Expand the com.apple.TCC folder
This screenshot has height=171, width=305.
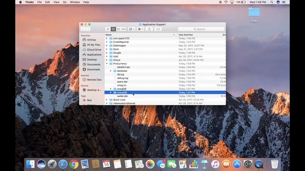[x=107, y=38]
